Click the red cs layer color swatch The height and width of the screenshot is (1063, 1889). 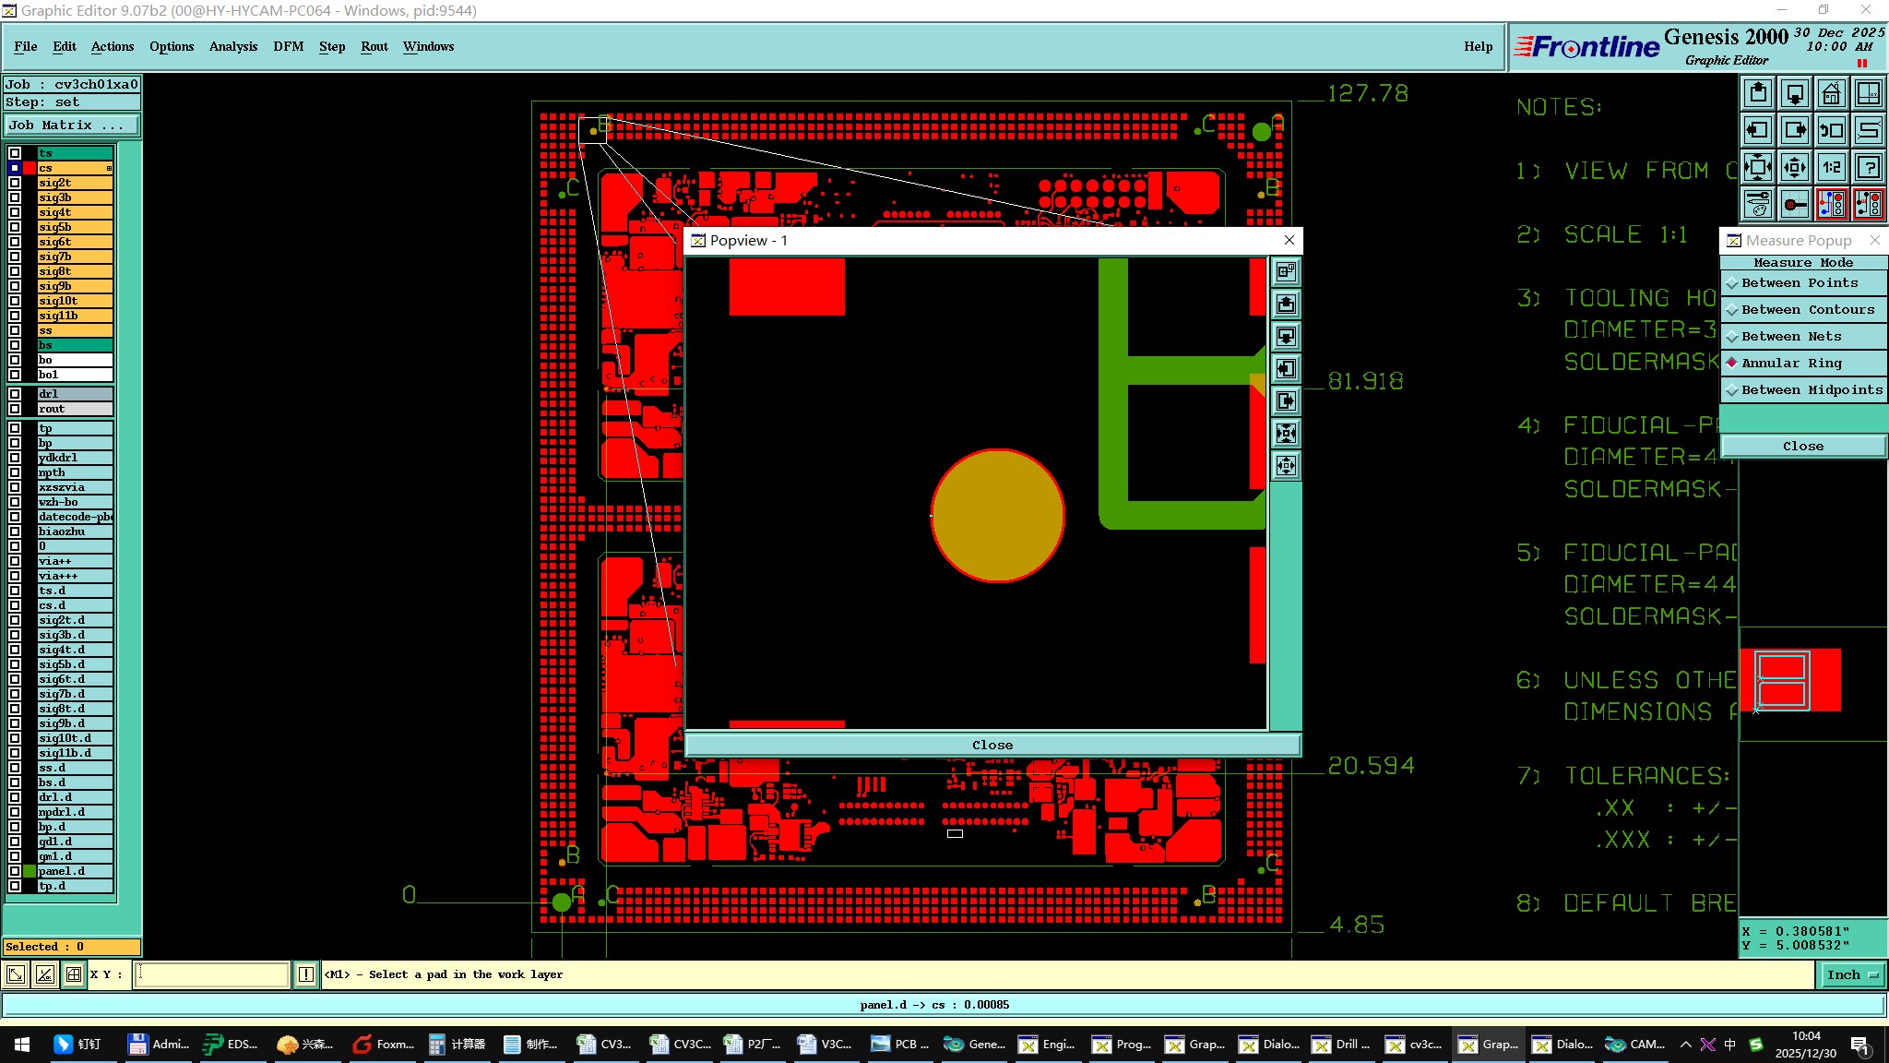(30, 168)
